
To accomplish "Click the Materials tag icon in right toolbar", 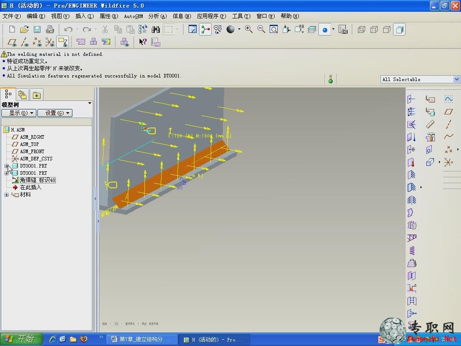I will [x=430, y=99].
